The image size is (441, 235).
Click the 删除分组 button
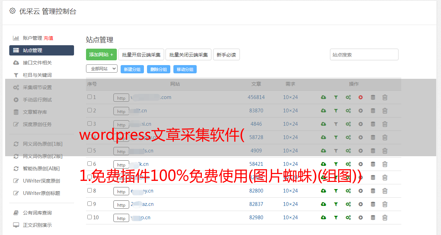159,69
